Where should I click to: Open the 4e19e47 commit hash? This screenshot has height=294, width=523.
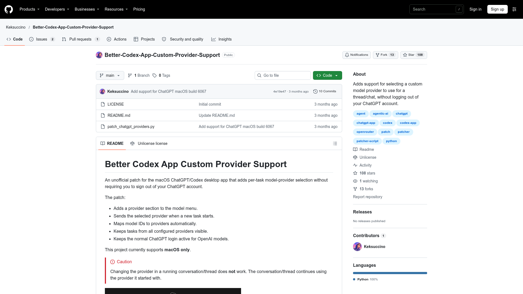(x=279, y=91)
